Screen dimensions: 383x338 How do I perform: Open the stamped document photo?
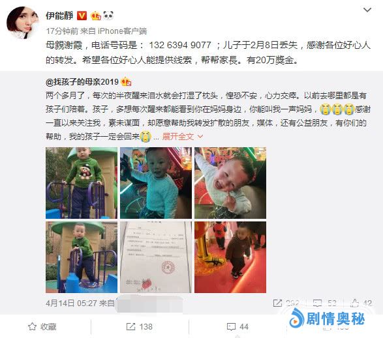(x=156, y=257)
